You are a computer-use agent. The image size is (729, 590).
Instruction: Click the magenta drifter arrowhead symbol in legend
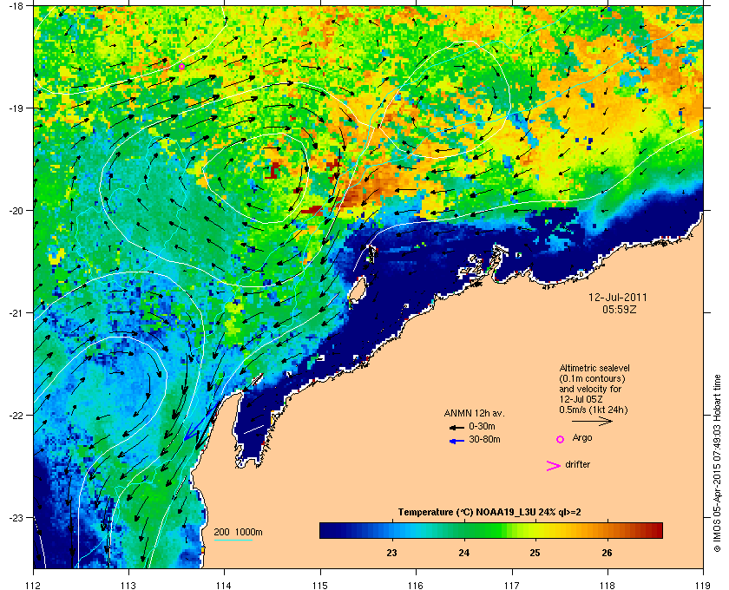(x=553, y=466)
